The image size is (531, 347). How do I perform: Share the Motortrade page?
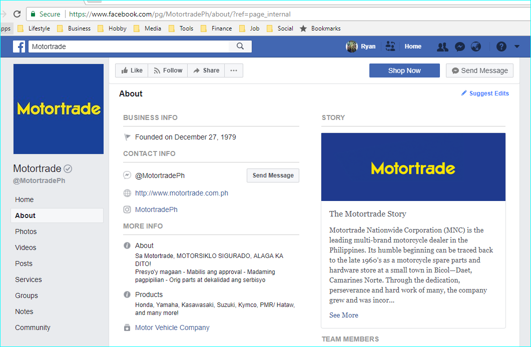(x=206, y=70)
